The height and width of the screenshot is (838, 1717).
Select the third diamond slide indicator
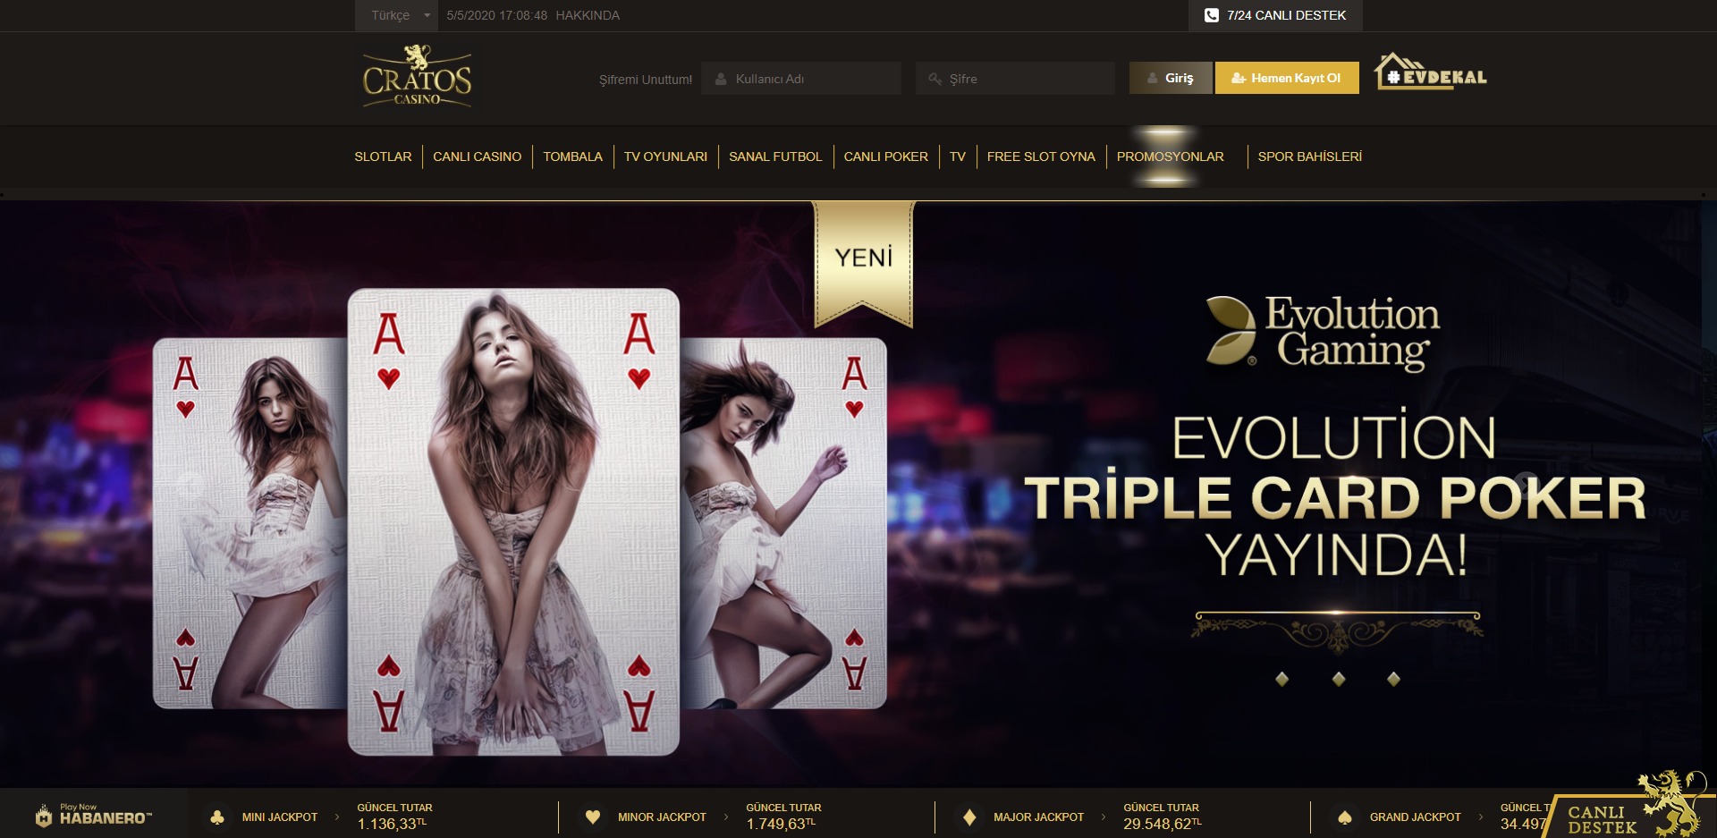1393,679
